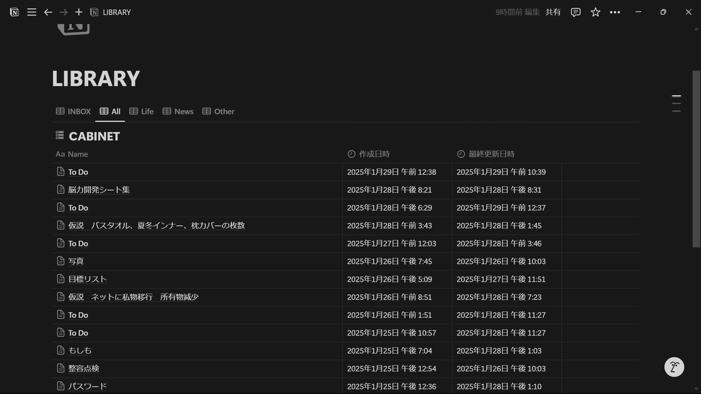This screenshot has height=394, width=701.
Task: Jump using top page outline marker
Action: click(x=676, y=96)
